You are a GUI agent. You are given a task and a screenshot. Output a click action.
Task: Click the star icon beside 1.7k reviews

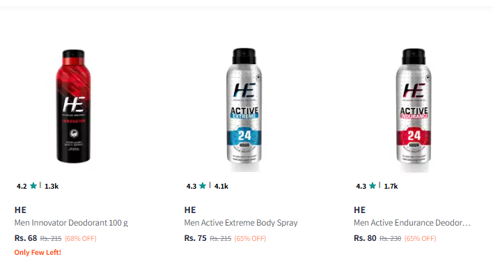pos(373,186)
